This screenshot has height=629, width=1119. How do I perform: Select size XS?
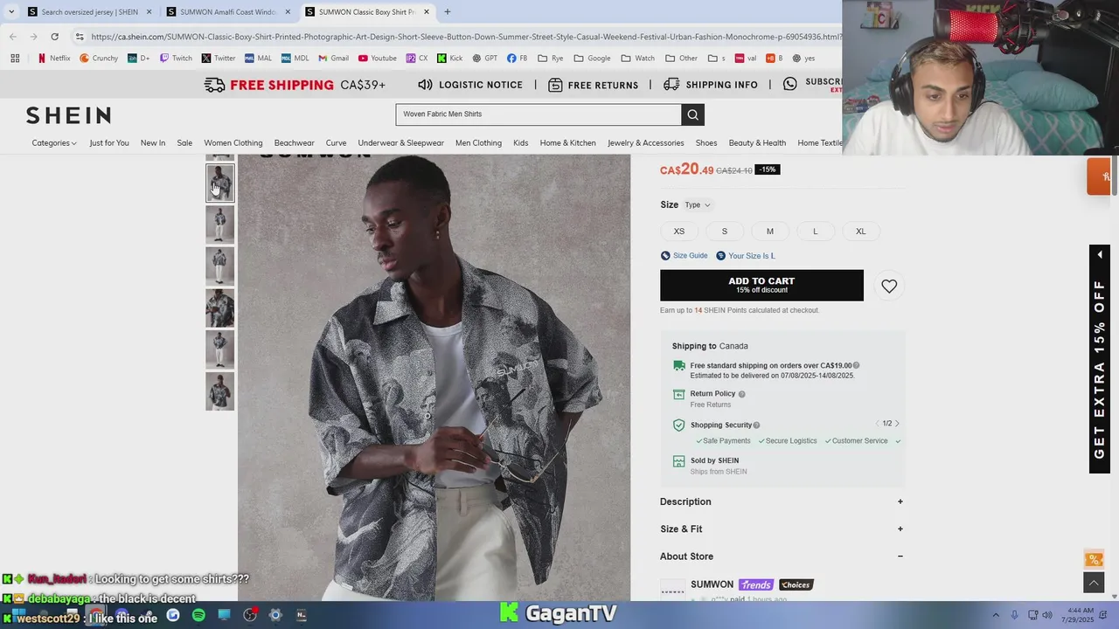click(679, 232)
